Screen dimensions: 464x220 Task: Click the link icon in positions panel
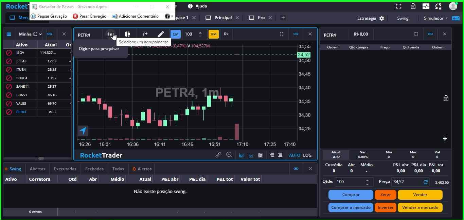pos(296,169)
